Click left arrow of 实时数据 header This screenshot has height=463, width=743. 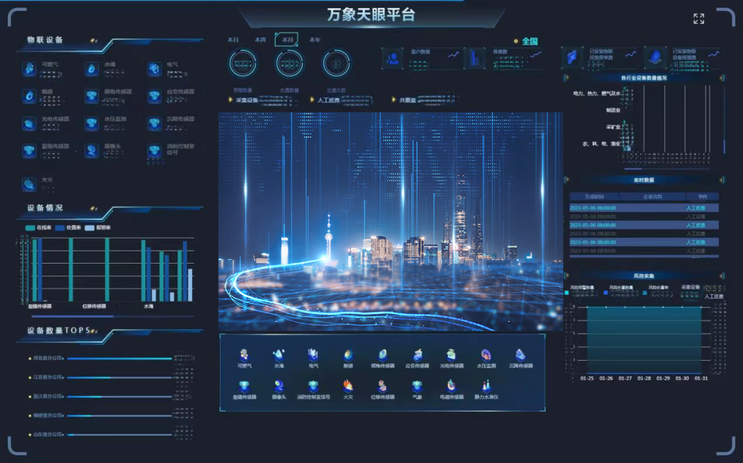click(x=566, y=180)
